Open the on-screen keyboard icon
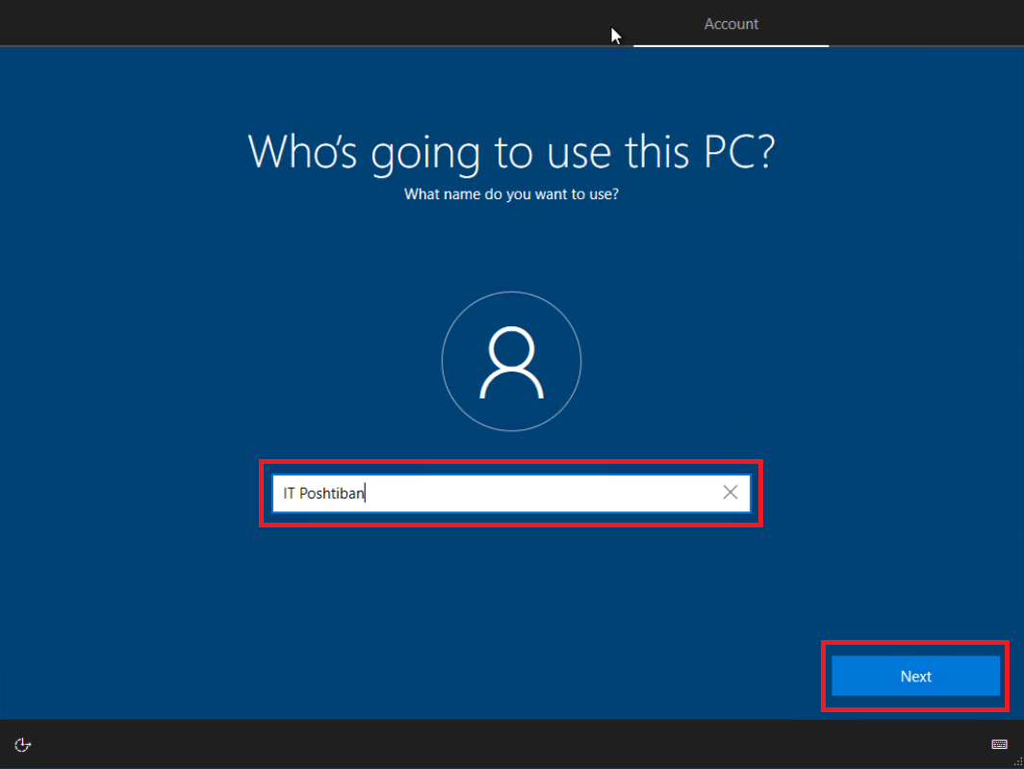1024x769 pixels. click(x=998, y=744)
